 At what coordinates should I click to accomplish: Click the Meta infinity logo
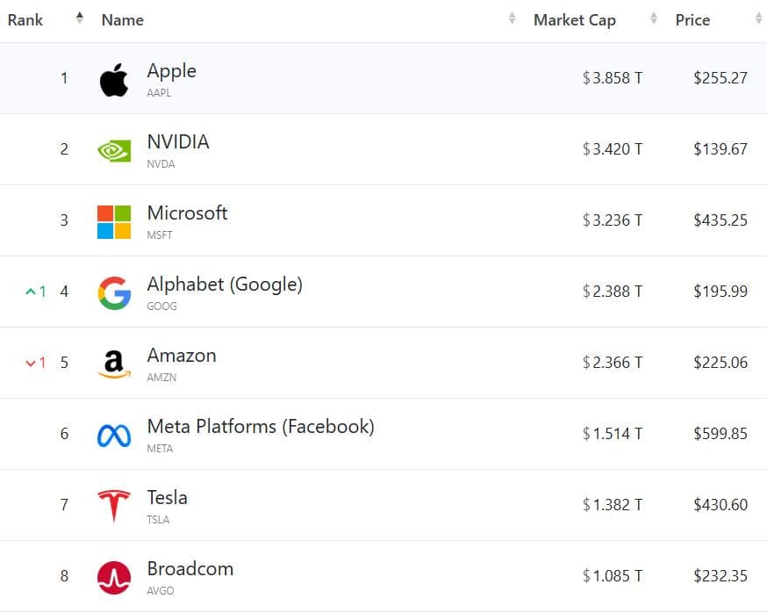(114, 436)
